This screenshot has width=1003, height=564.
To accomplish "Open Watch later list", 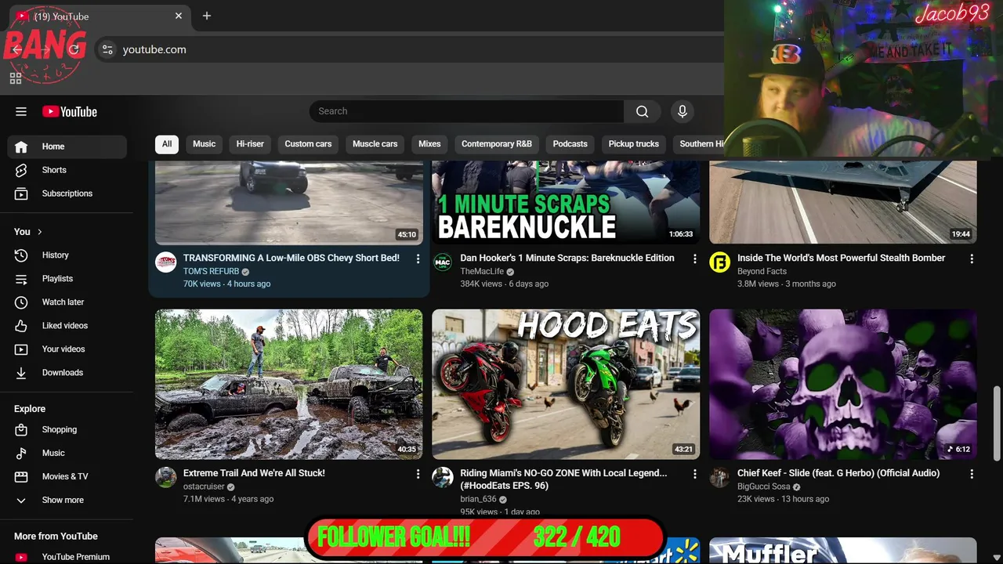I will pos(67,302).
